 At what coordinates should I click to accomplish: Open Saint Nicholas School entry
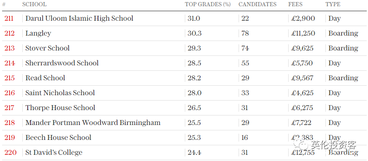click(x=60, y=93)
